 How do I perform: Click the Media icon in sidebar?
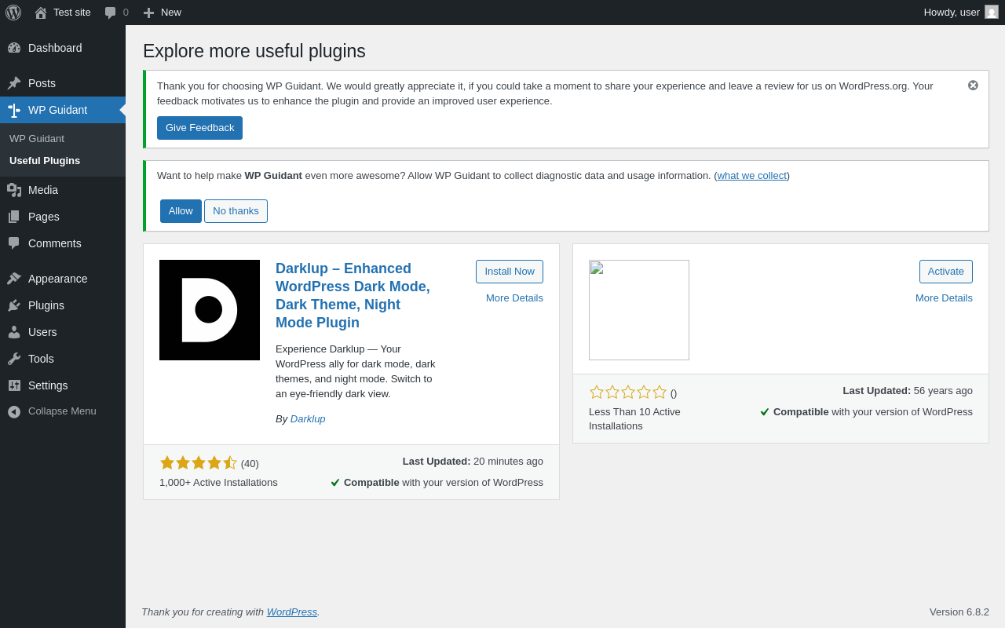point(14,190)
